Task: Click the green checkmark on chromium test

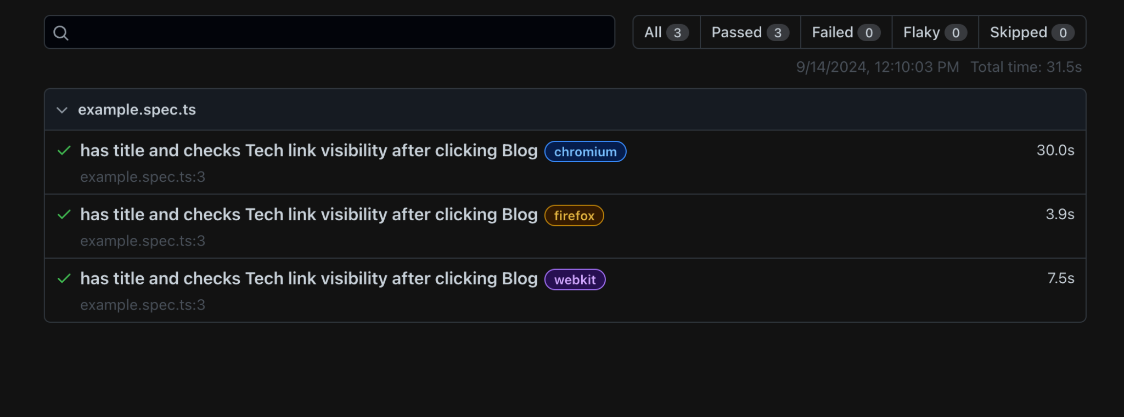Action: coord(64,151)
